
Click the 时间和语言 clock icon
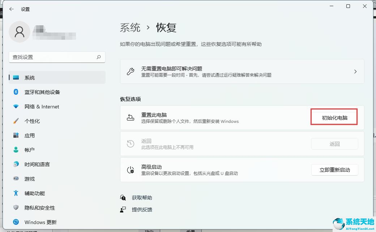point(16,164)
